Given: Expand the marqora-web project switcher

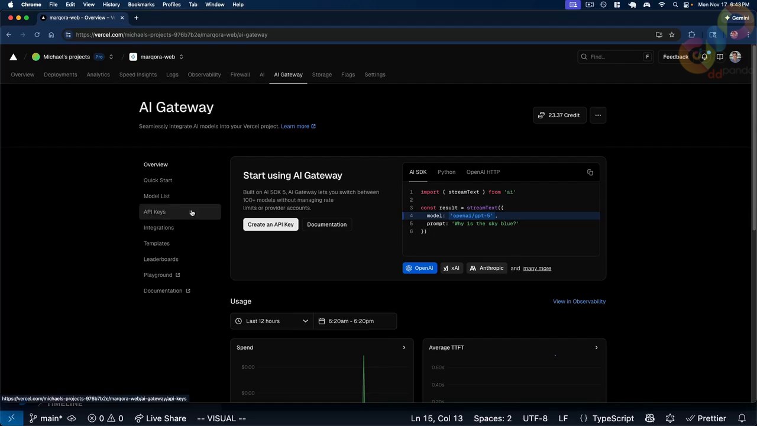Looking at the screenshot, I should (181, 57).
